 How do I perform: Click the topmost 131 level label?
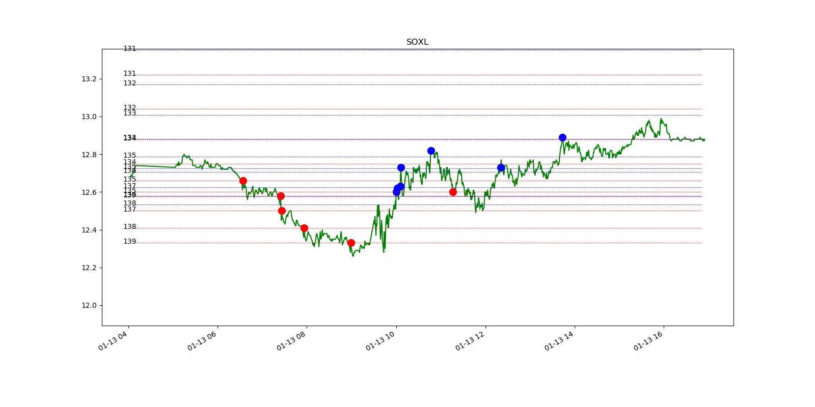click(x=130, y=49)
